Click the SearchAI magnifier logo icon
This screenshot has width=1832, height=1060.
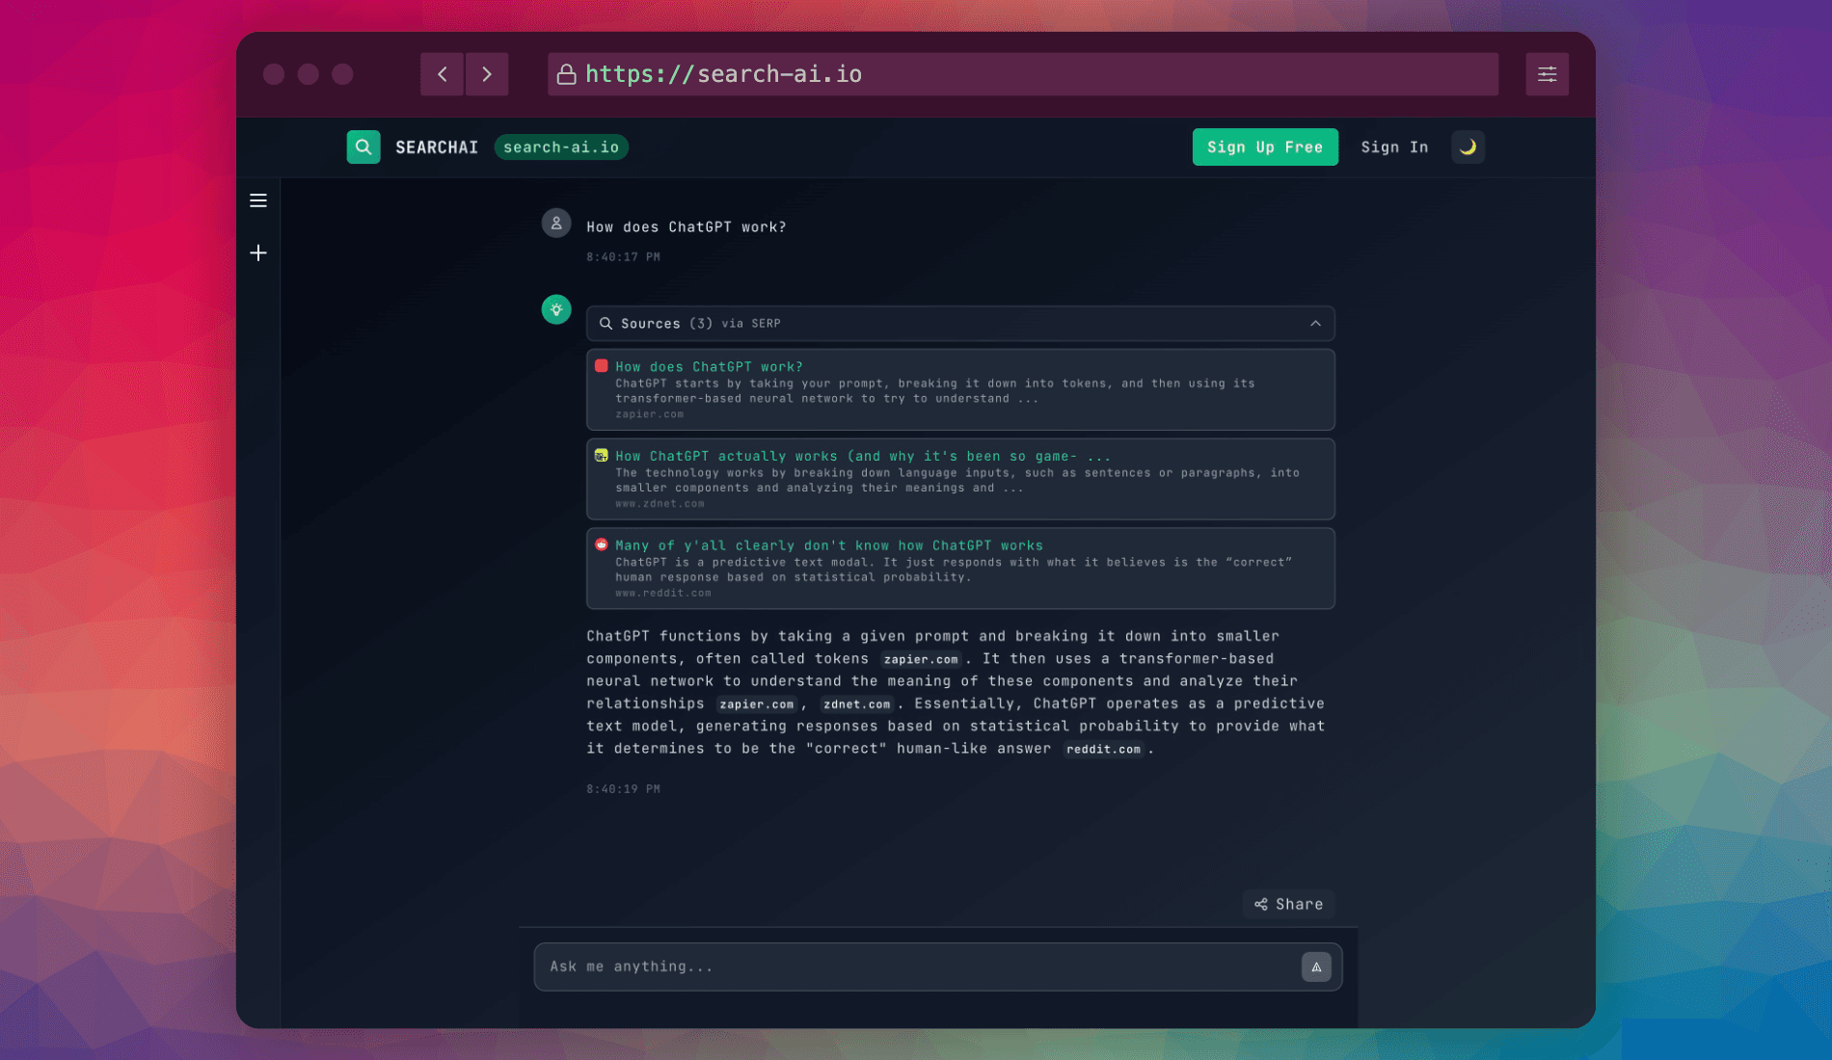[364, 147]
